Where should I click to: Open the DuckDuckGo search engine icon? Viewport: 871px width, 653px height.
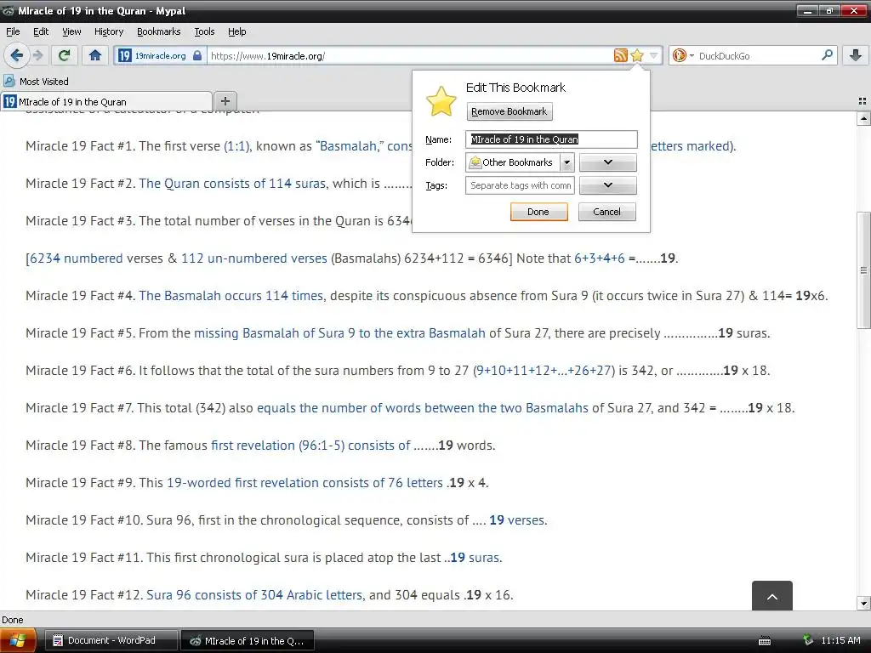pyautogui.click(x=679, y=55)
